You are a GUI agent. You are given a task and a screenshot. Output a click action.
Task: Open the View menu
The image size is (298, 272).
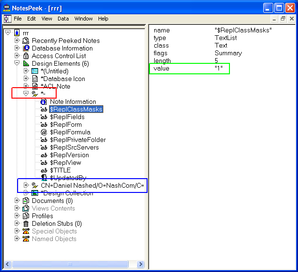47,19
